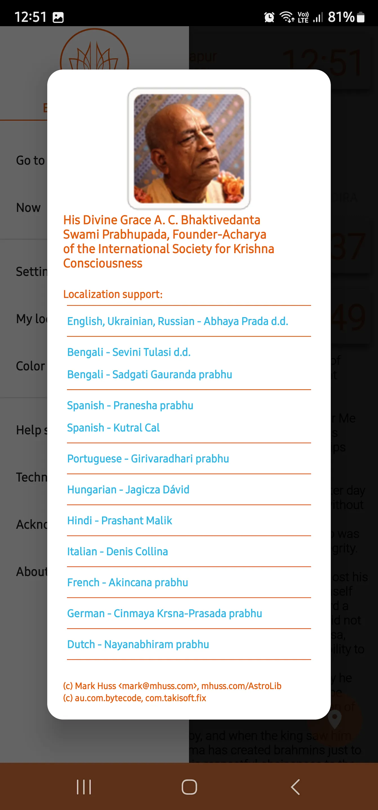Tap the Android home navigation icon

[189, 787]
